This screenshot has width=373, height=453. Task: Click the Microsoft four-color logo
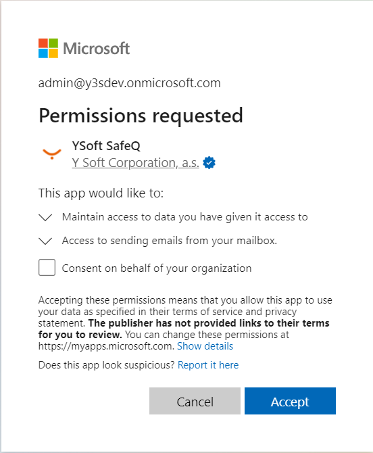pyautogui.click(x=48, y=48)
